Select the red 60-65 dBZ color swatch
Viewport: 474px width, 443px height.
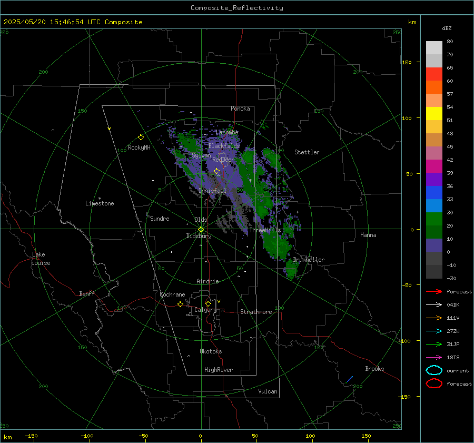coord(434,74)
